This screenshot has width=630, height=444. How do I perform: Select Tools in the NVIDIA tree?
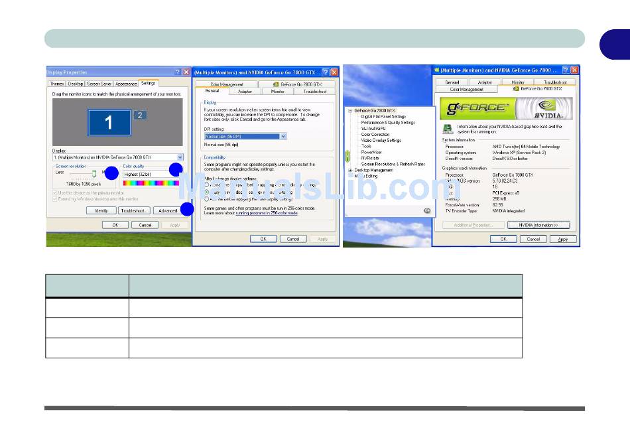click(x=366, y=147)
